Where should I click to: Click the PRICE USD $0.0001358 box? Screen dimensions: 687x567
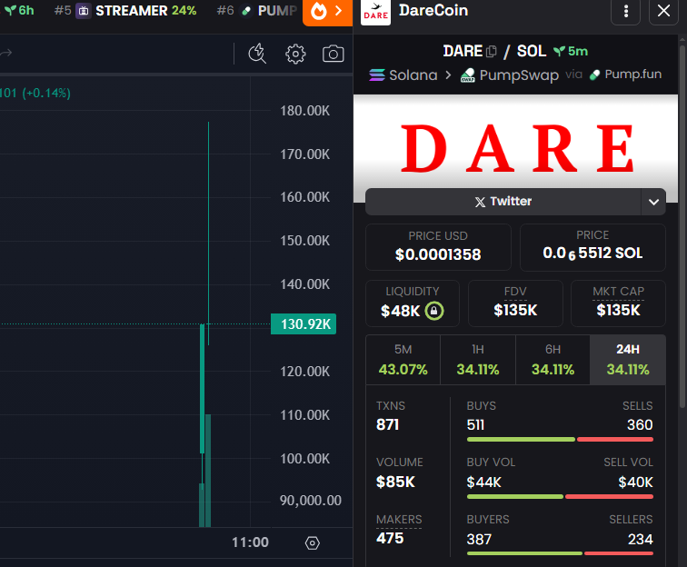438,247
